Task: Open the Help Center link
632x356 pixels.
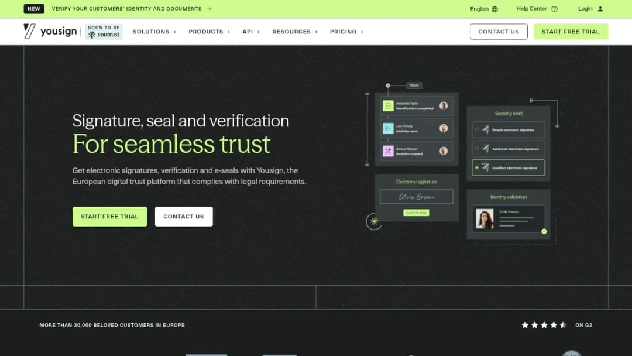Action: tap(537, 9)
